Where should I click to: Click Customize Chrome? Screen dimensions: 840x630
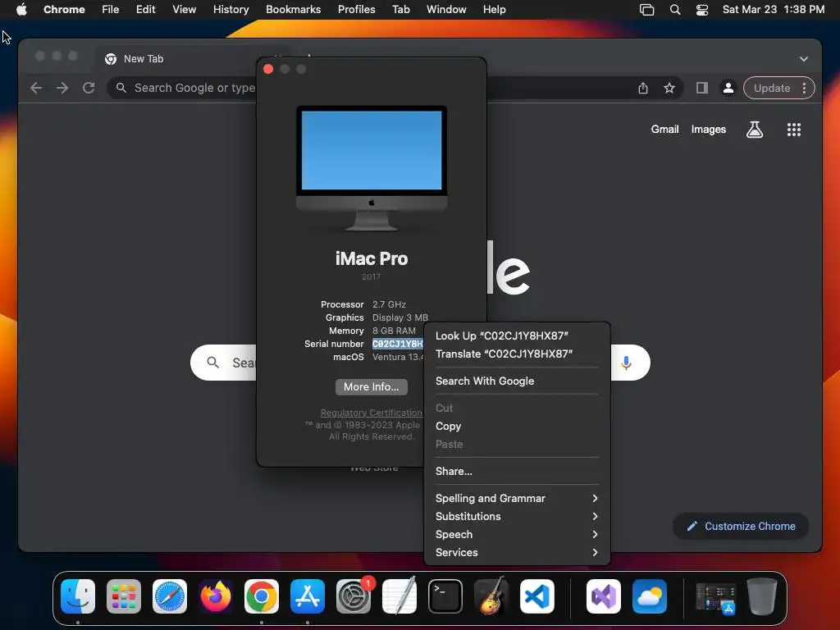pos(741,526)
